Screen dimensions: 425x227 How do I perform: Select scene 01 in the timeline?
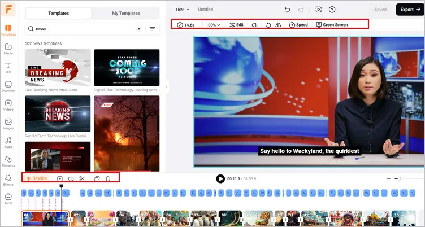[x=45, y=219]
